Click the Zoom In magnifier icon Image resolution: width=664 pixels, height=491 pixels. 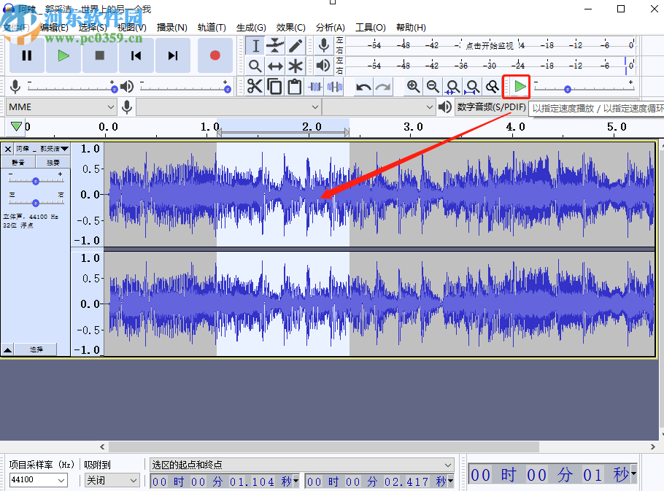(x=413, y=86)
